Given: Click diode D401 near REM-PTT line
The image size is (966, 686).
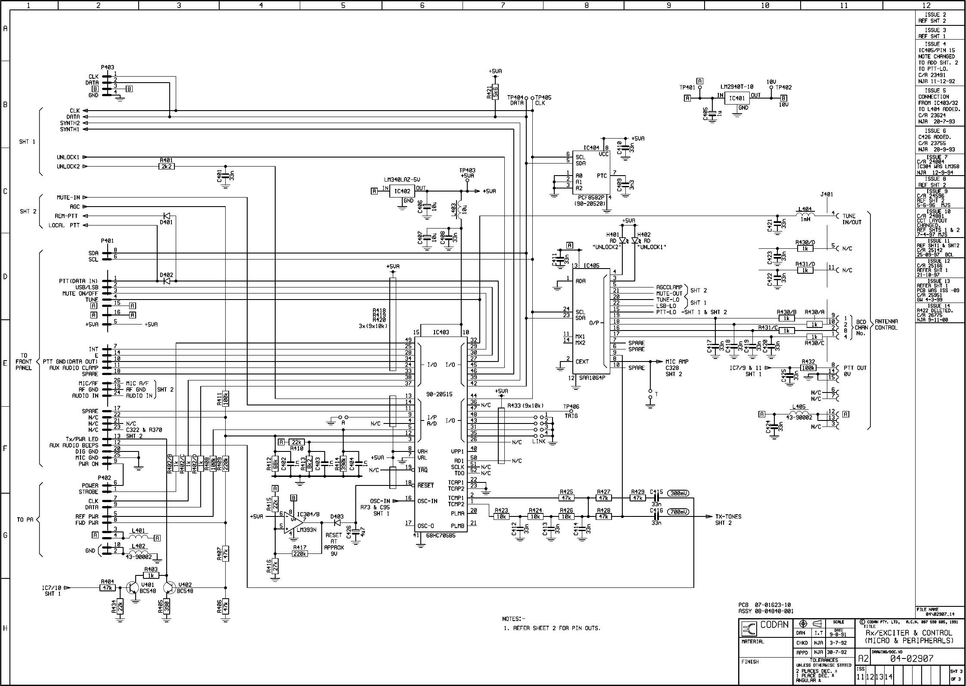Looking at the screenshot, I should click(x=167, y=216).
